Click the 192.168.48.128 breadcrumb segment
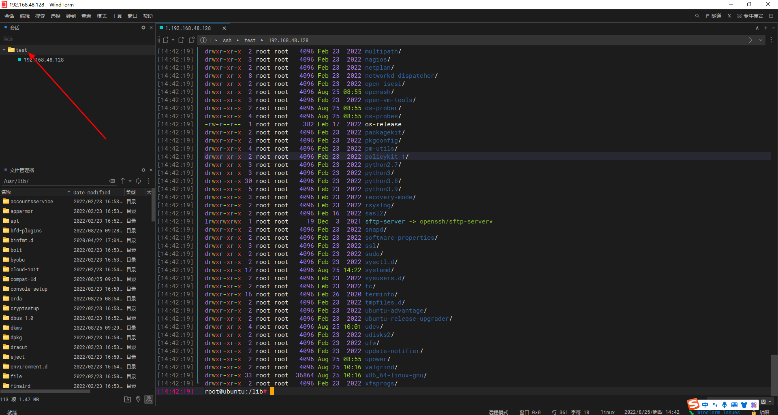The height and width of the screenshot is (415, 778). click(289, 40)
